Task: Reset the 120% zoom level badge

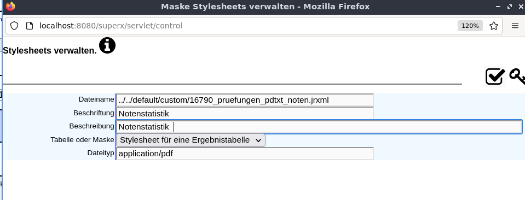Action: pyautogui.click(x=470, y=26)
